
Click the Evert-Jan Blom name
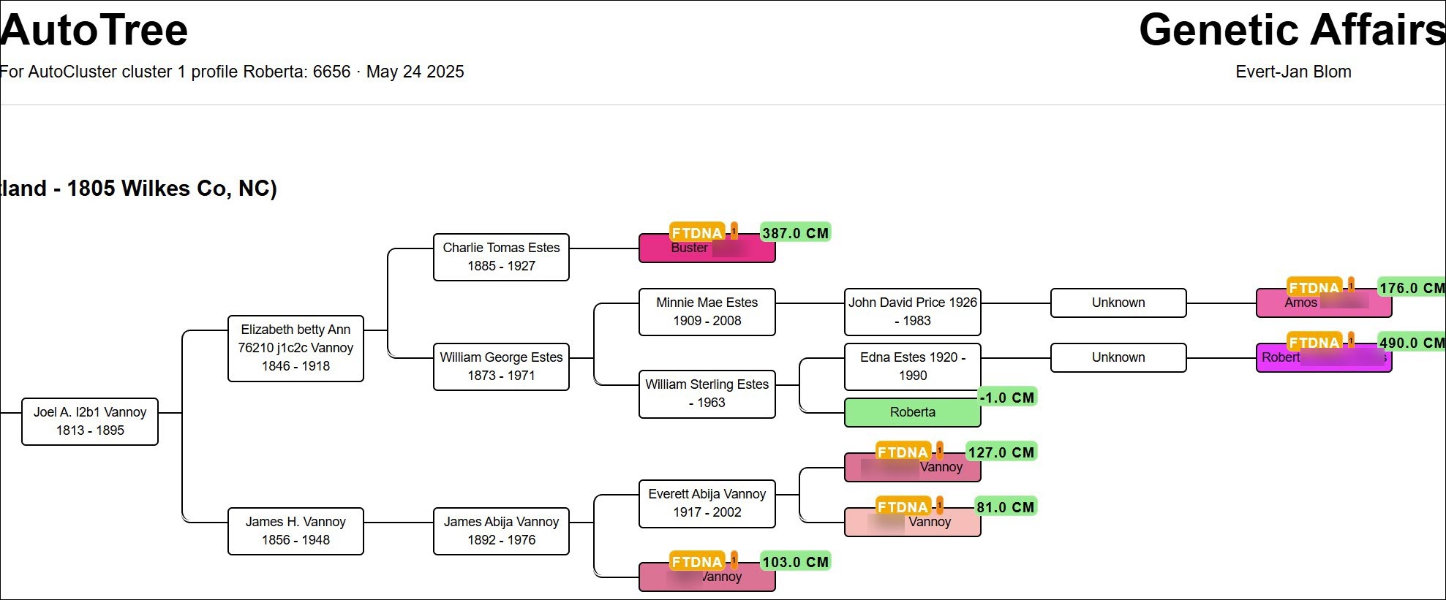coord(1293,72)
